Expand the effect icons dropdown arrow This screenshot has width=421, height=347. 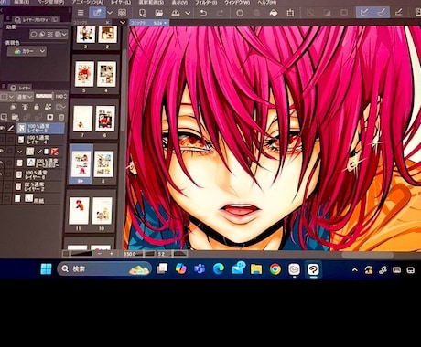click(64, 35)
